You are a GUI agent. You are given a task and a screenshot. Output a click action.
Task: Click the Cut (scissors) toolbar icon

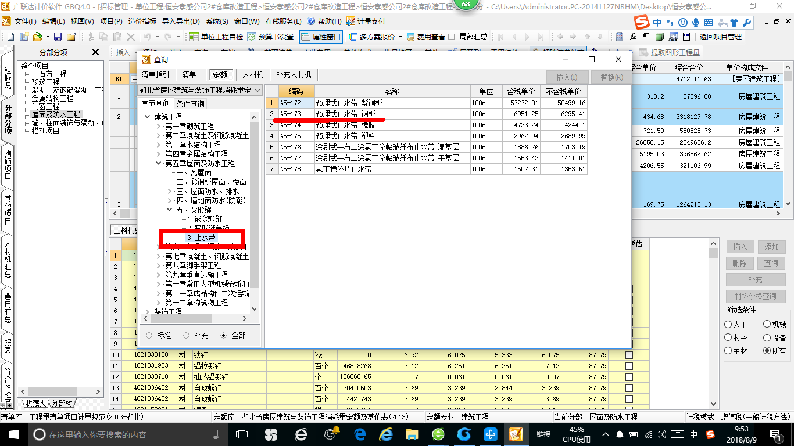[x=90, y=37]
